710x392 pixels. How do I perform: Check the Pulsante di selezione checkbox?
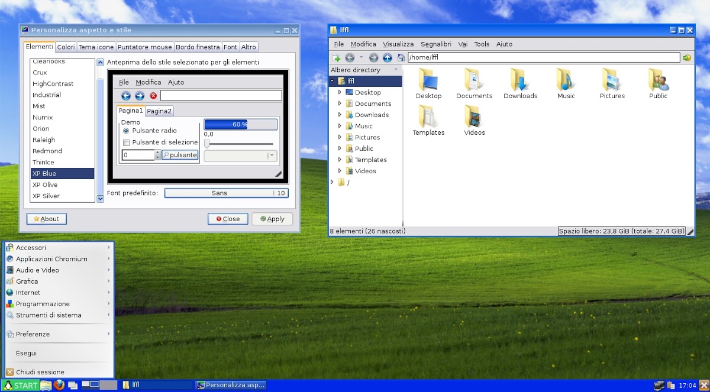point(127,142)
